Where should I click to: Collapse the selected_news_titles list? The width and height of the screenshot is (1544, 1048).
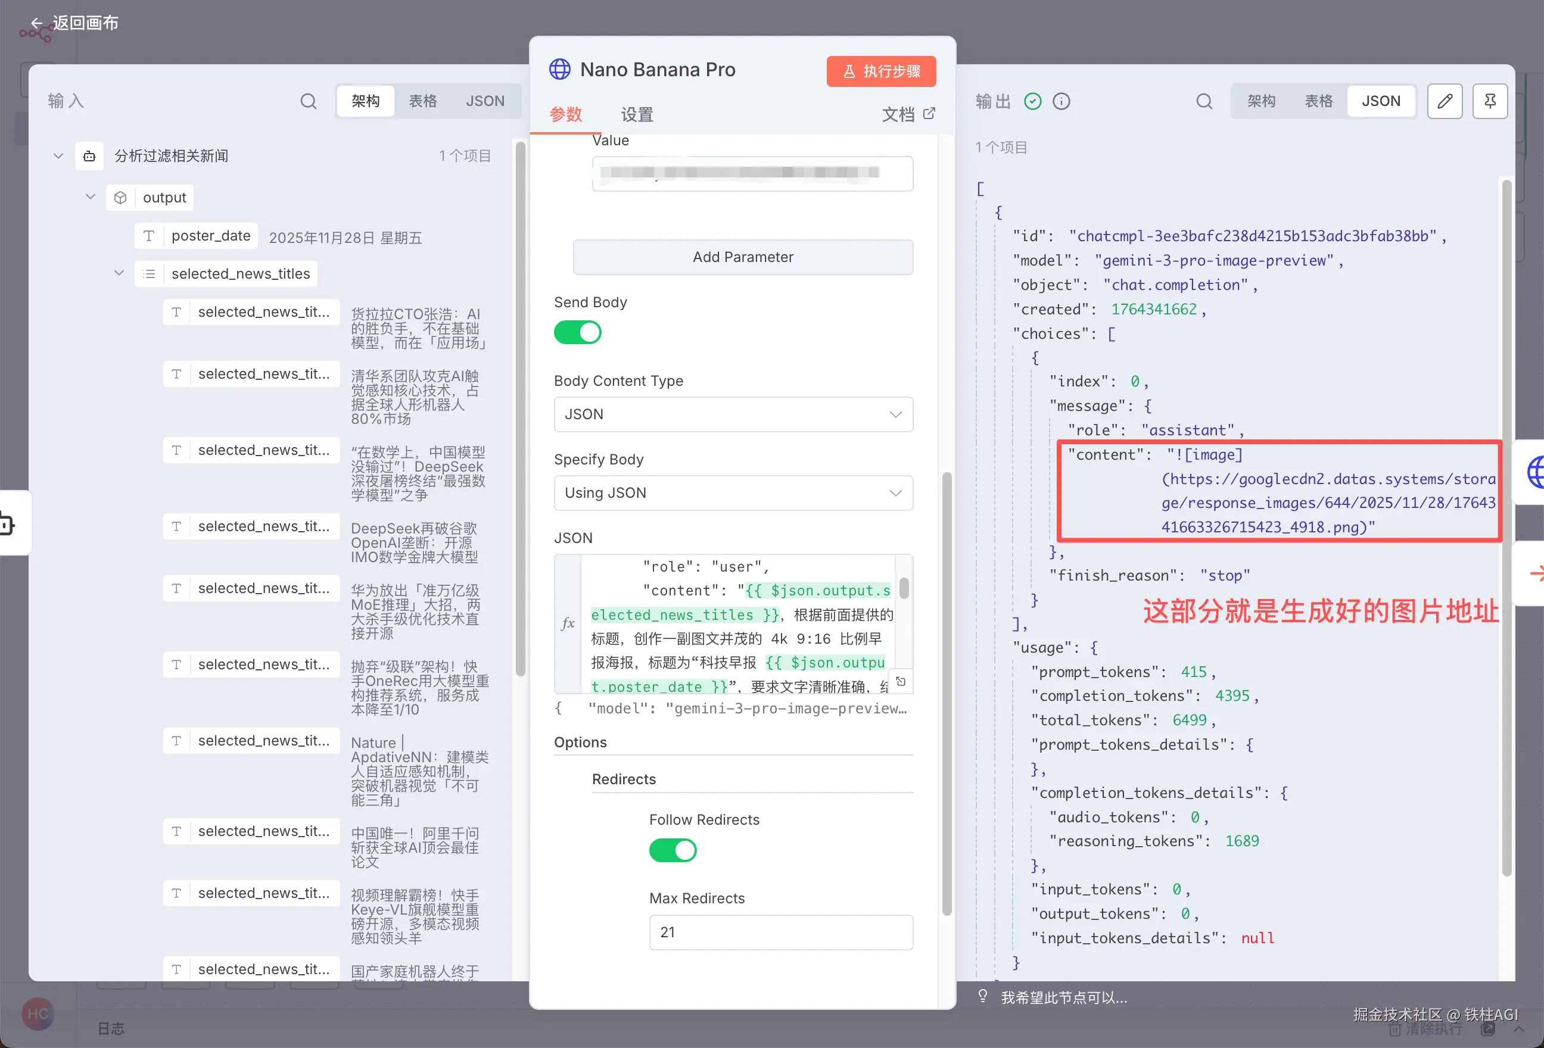[x=119, y=273]
